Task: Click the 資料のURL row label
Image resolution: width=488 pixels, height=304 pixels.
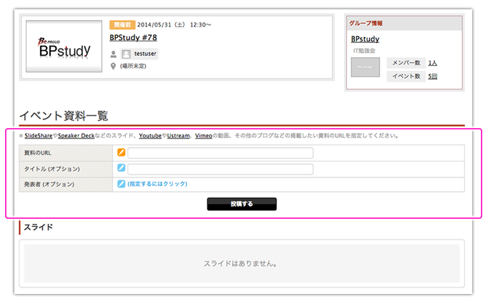Action: pos(38,153)
